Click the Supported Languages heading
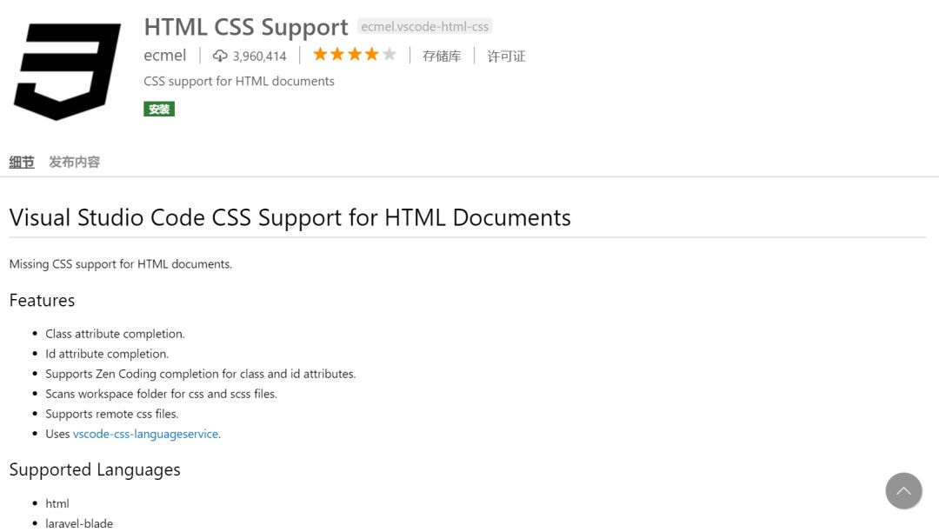Image resolution: width=939 pixels, height=532 pixels. click(95, 469)
